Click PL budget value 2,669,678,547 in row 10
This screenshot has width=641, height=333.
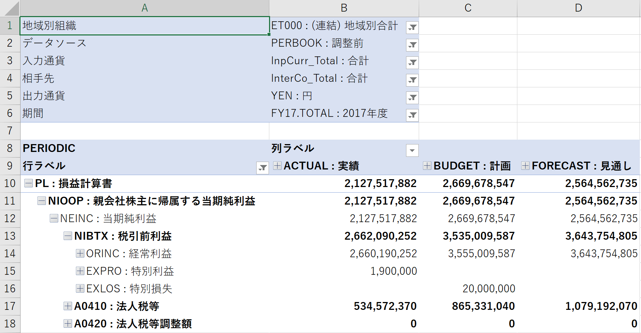click(479, 183)
